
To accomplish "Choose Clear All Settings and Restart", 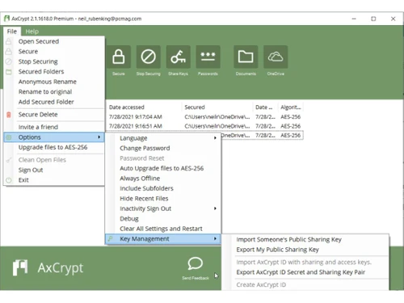I will [163, 229].
